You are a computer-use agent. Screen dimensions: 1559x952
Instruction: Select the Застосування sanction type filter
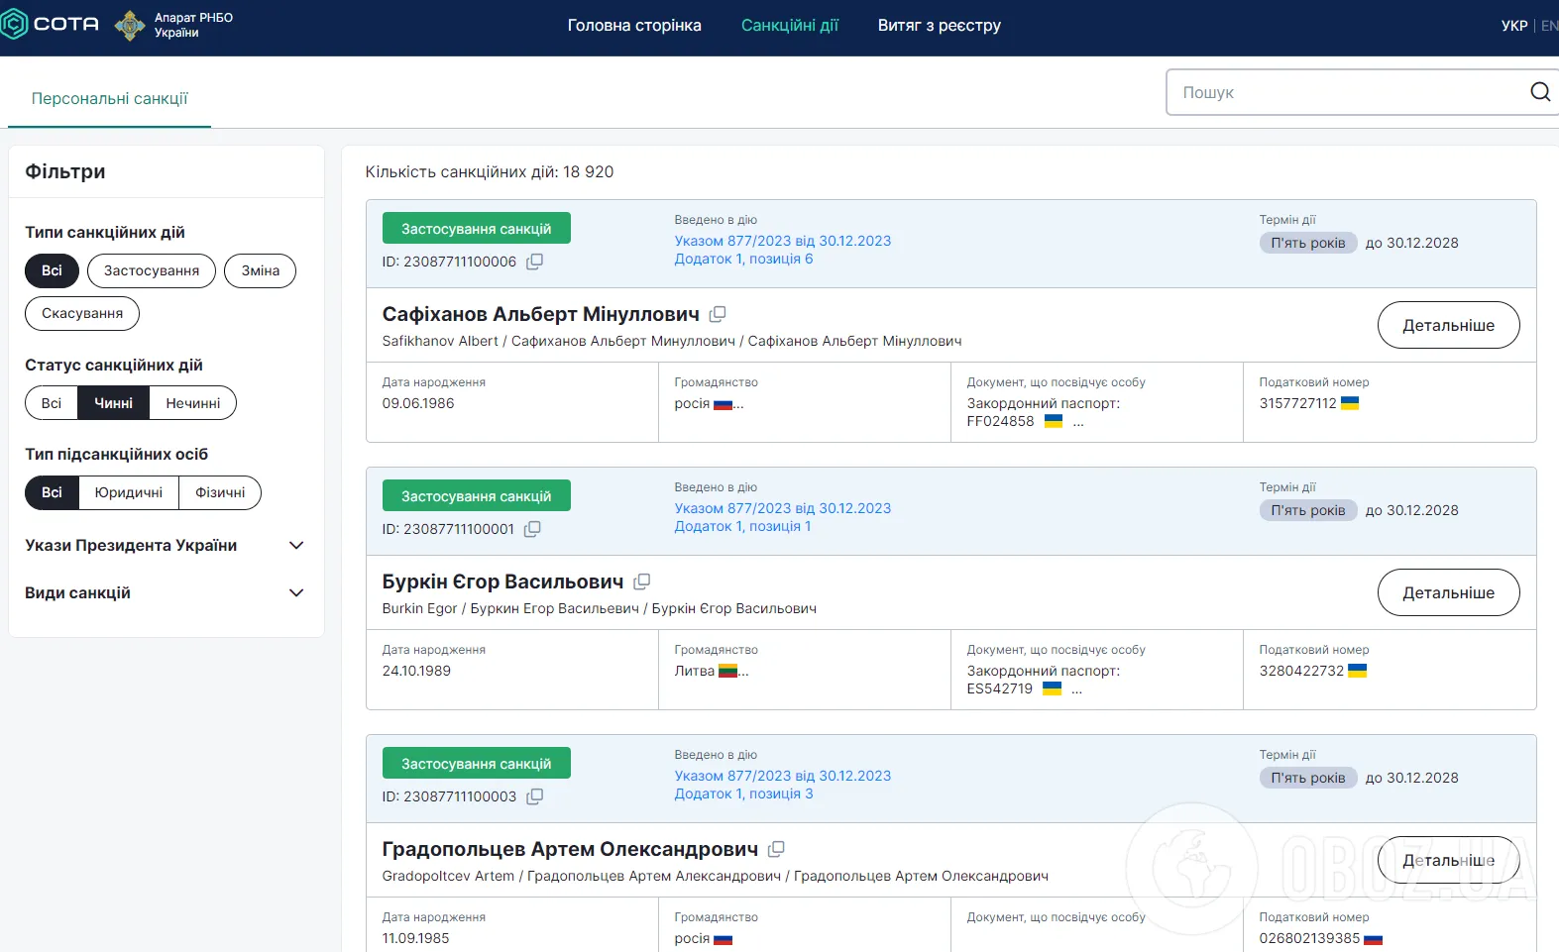coord(152,270)
